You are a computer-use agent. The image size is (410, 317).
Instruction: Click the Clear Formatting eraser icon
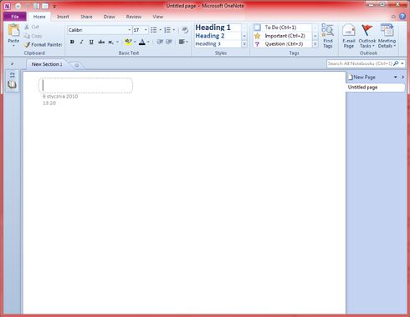click(x=185, y=30)
